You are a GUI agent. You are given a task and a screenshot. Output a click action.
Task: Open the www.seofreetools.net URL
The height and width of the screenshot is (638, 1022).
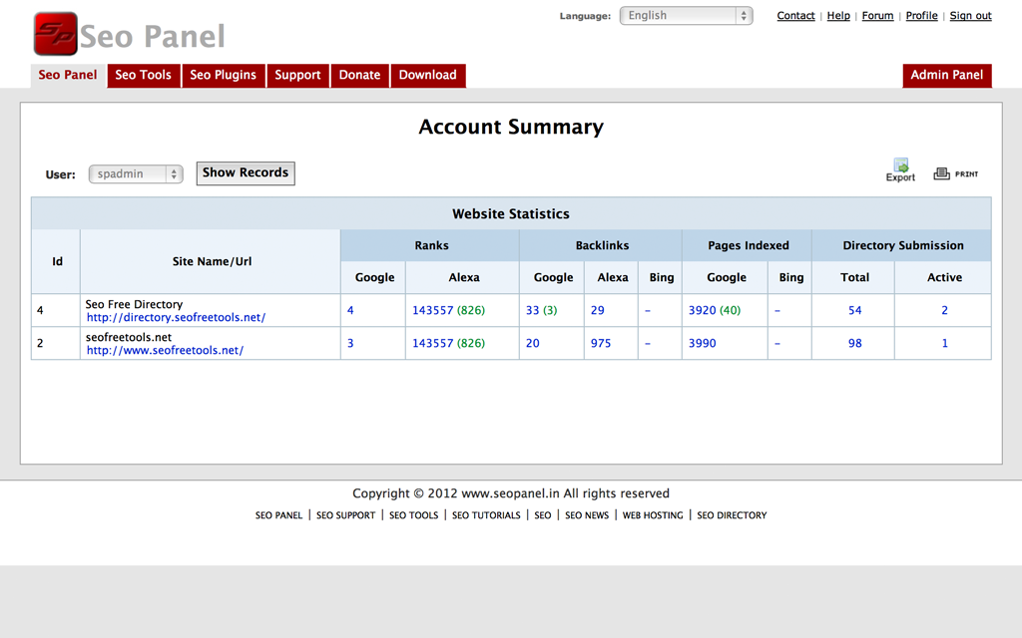[x=165, y=351]
